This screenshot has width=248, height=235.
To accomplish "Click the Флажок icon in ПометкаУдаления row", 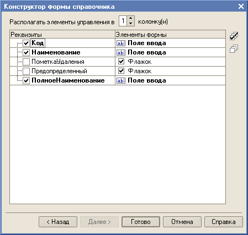I will pos(121,62).
